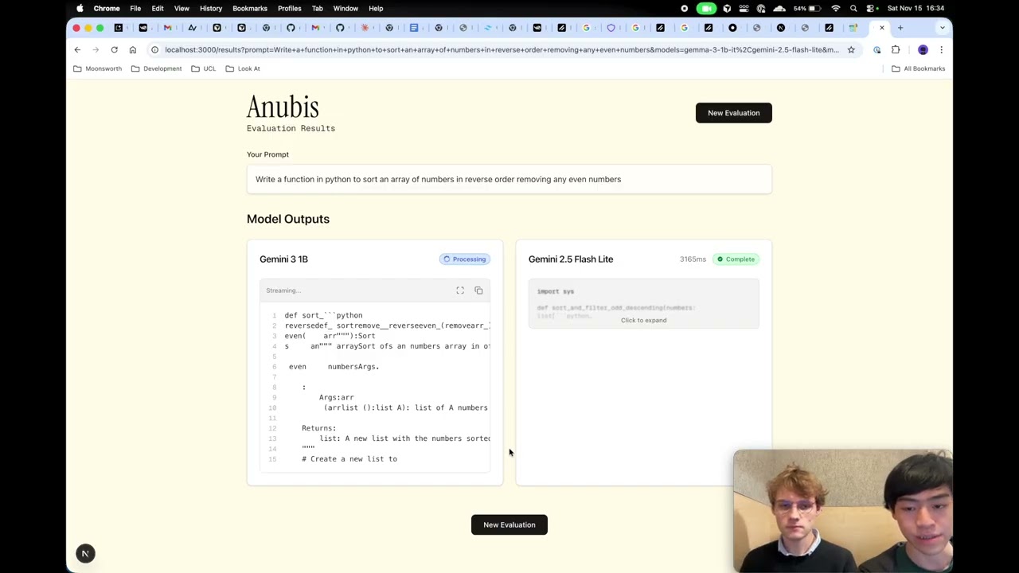Click the fullscreen expand icon on Gemini 3 1B output
Image resolution: width=1019 pixels, height=573 pixels.
(460, 290)
